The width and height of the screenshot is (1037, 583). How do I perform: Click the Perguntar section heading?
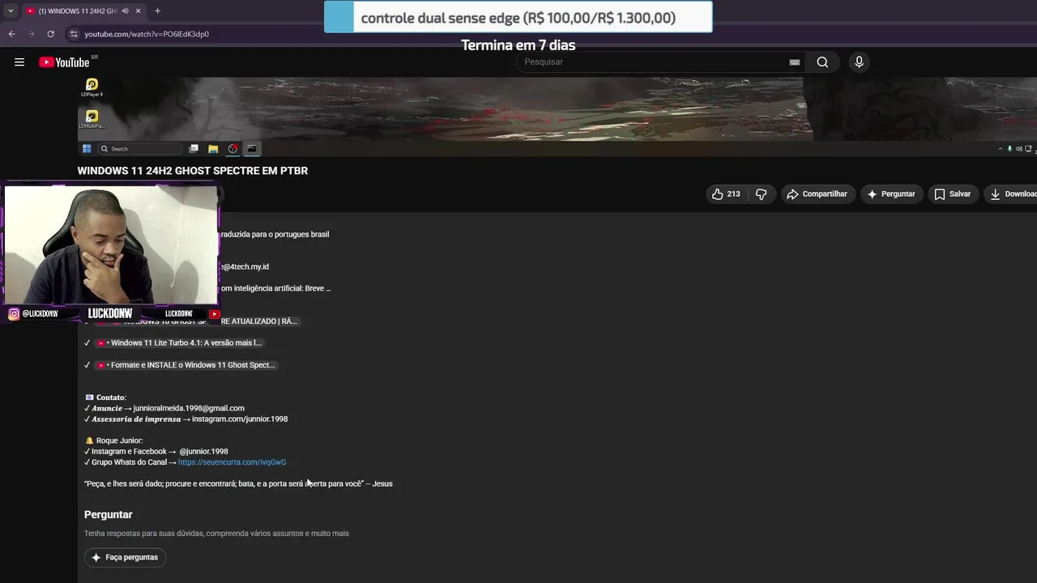click(x=109, y=515)
